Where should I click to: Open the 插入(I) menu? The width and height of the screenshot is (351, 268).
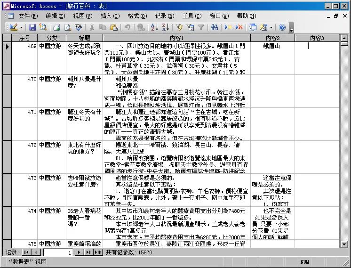(x=110, y=16)
